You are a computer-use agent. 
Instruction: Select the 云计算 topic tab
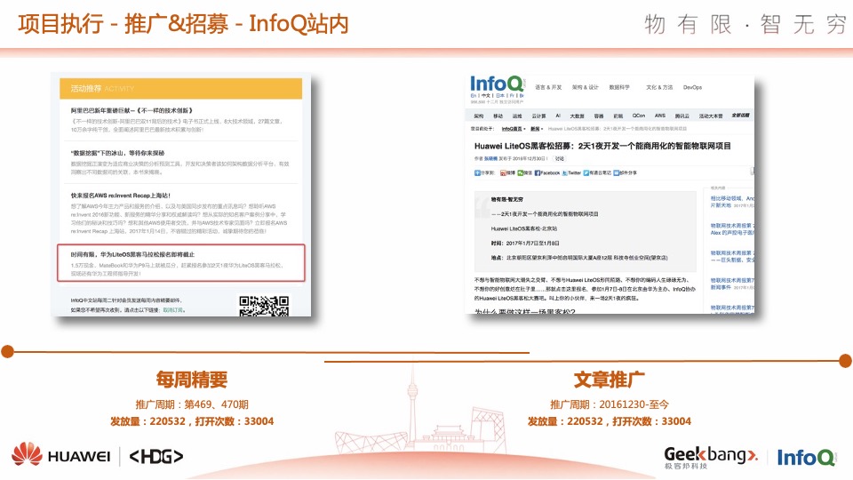(x=538, y=116)
